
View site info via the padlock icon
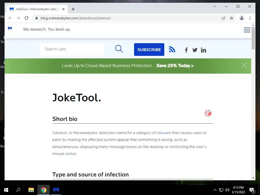tap(37, 18)
